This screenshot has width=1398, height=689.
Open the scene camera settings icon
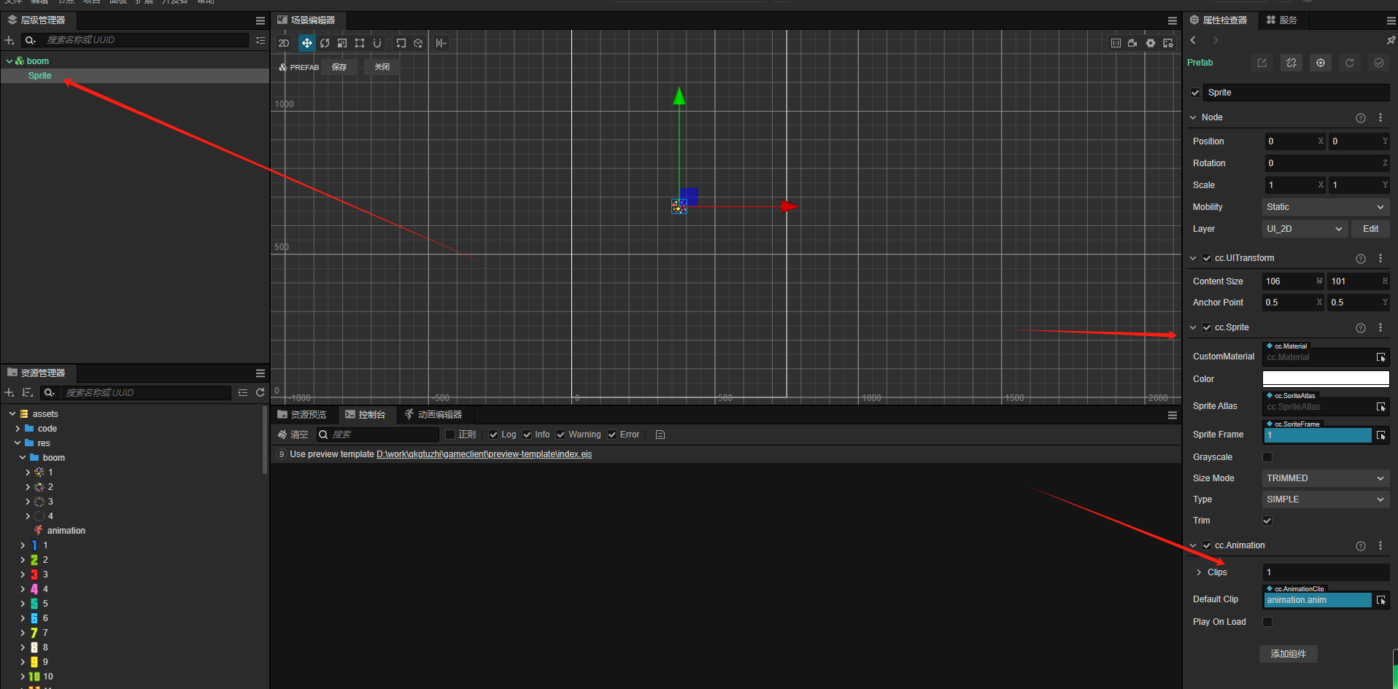click(1132, 43)
